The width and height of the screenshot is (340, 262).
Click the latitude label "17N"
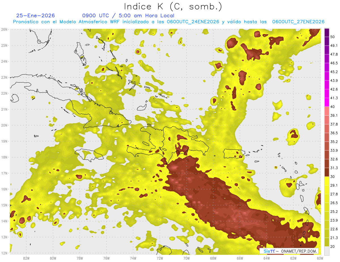pos(4,173)
